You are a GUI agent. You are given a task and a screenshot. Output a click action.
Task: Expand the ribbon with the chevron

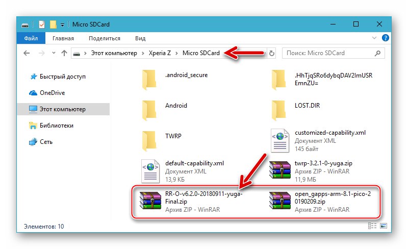coord(374,38)
